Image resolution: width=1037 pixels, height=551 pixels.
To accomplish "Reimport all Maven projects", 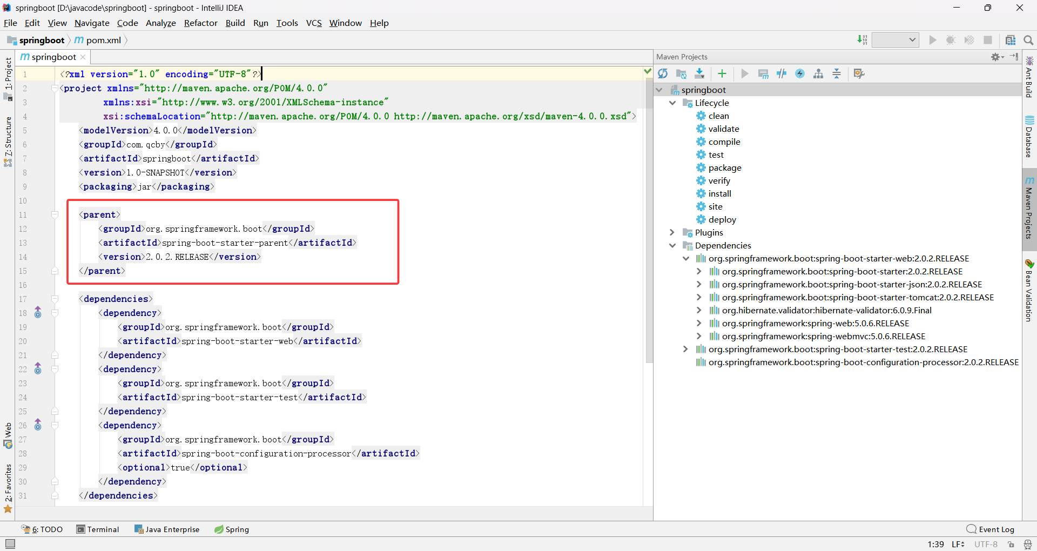I will click(663, 73).
